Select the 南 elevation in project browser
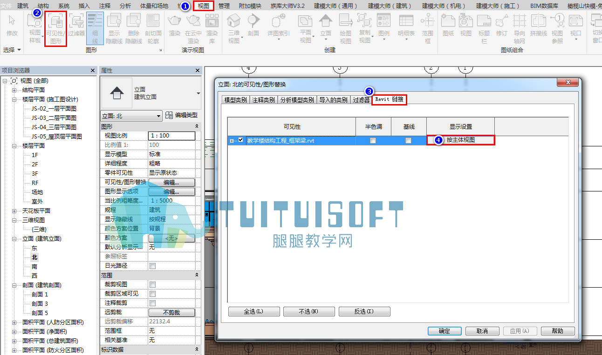 [x=34, y=267]
